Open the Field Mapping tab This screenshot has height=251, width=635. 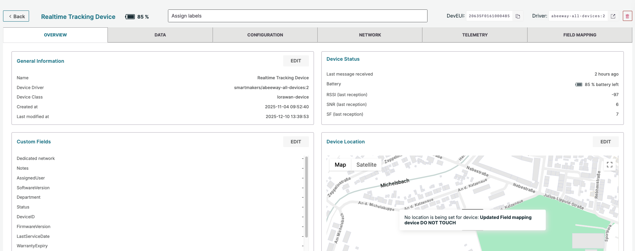point(580,35)
